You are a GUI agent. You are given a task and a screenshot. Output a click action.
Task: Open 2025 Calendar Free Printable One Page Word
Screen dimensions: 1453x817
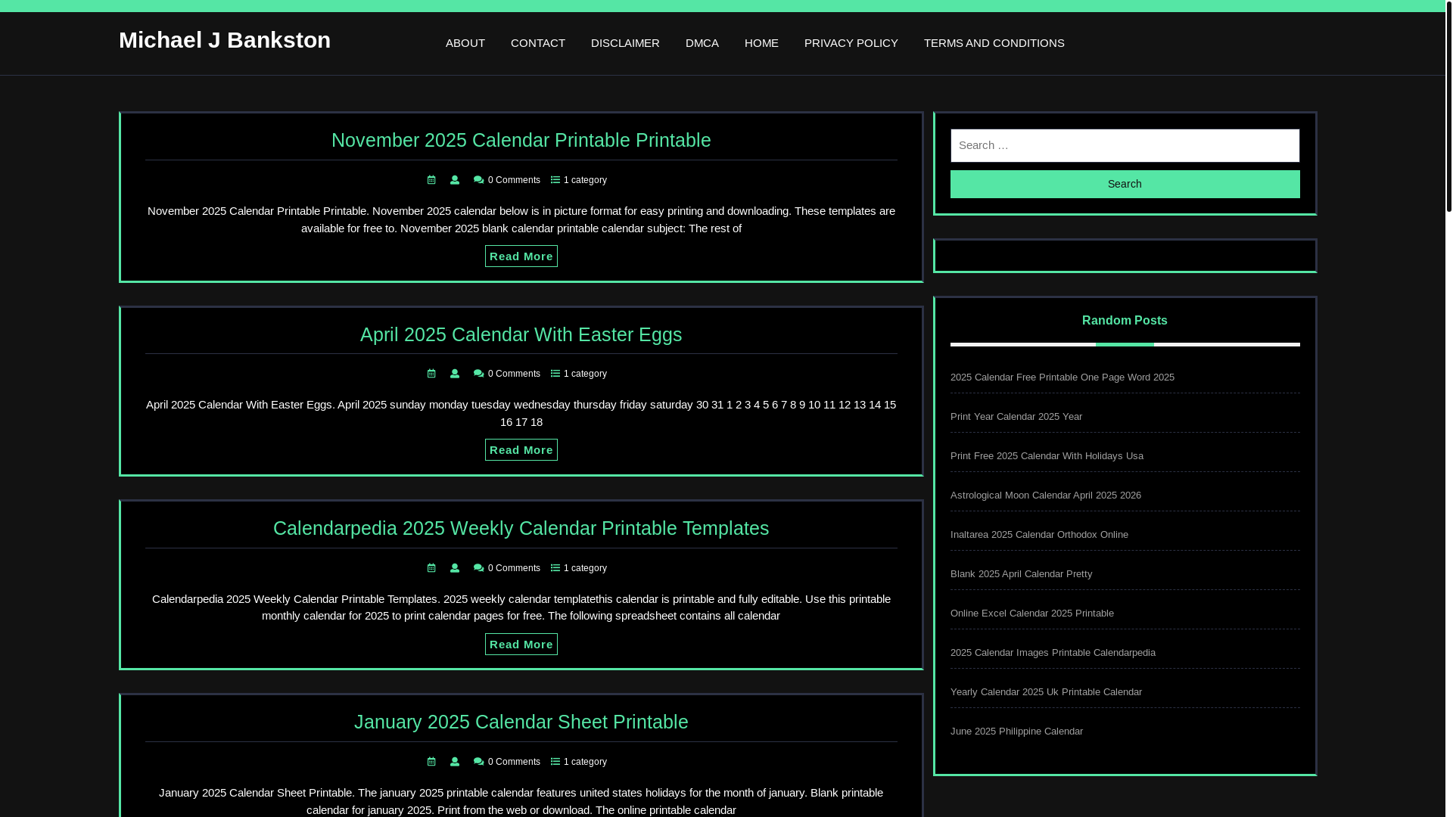pos(1063,377)
